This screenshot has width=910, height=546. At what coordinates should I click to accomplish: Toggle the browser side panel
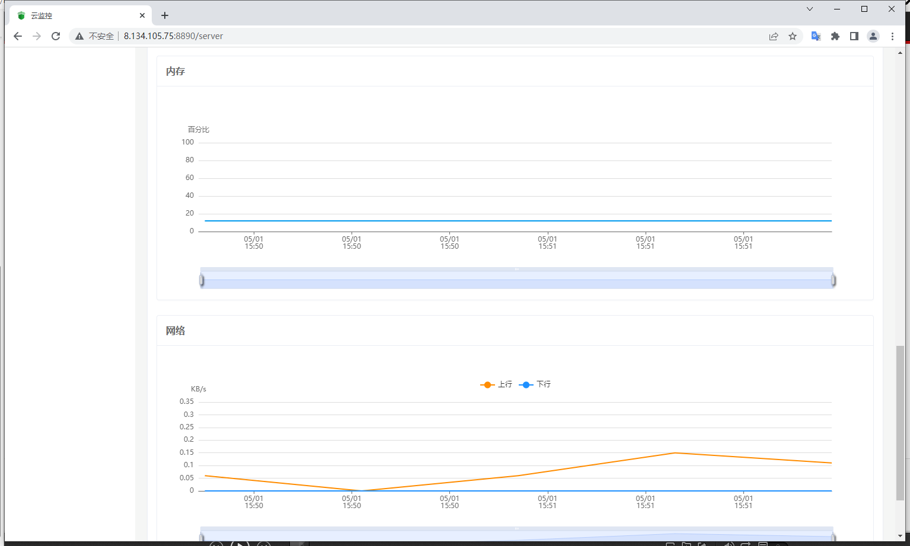pos(854,36)
